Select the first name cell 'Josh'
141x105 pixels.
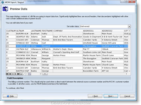[47, 37]
